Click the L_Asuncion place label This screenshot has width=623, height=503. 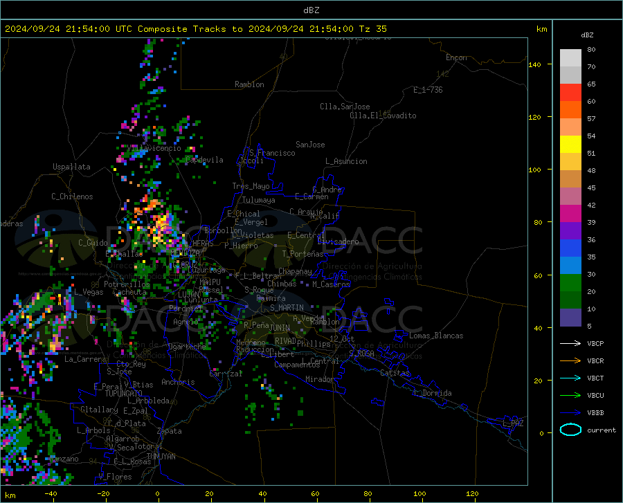point(346,161)
